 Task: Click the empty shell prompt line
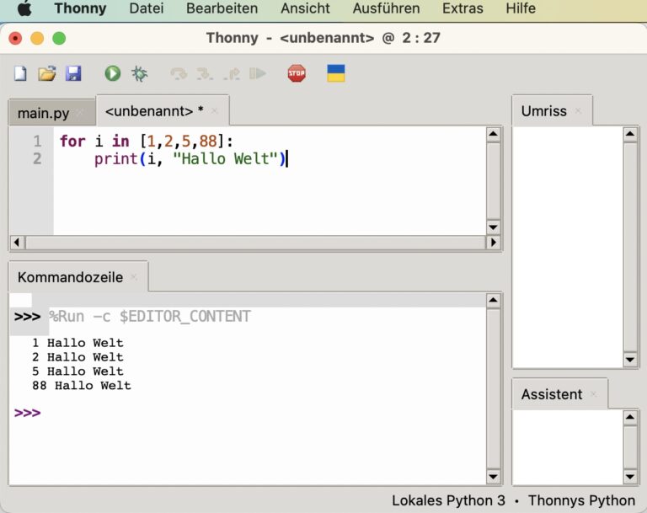click(253, 414)
